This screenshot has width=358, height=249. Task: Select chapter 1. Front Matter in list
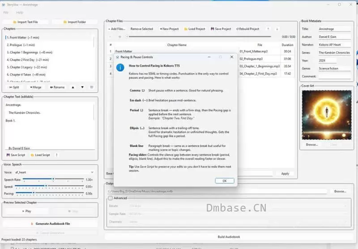(49, 37)
